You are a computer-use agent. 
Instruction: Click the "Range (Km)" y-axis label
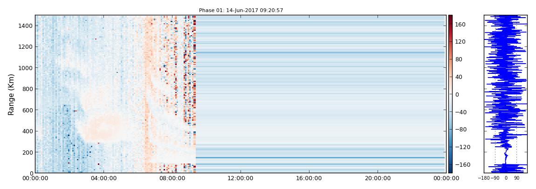click(11, 94)
